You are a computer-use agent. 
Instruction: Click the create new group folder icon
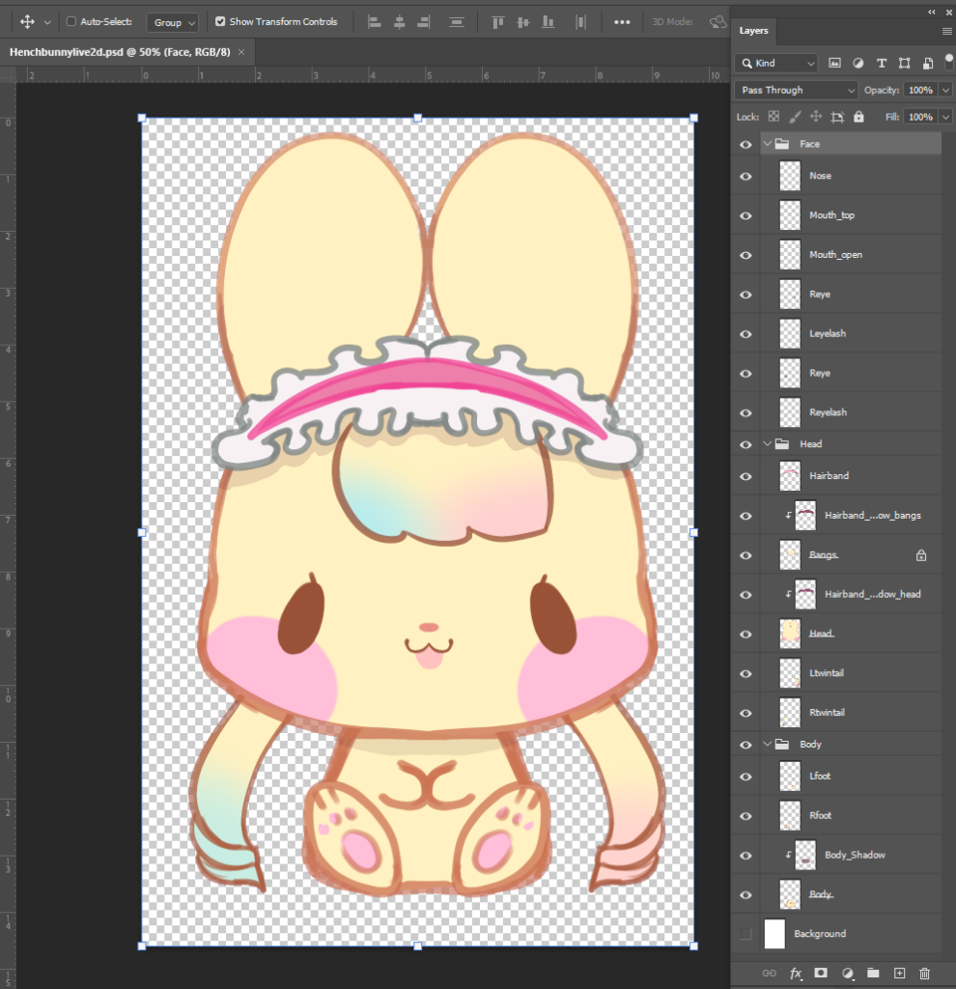tap(873, 973)
